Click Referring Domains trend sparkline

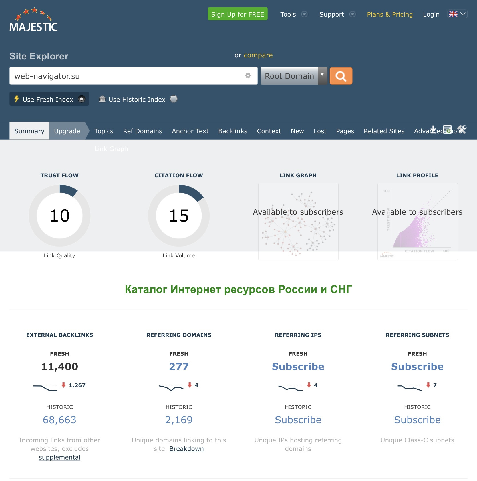tap(171, 388)
